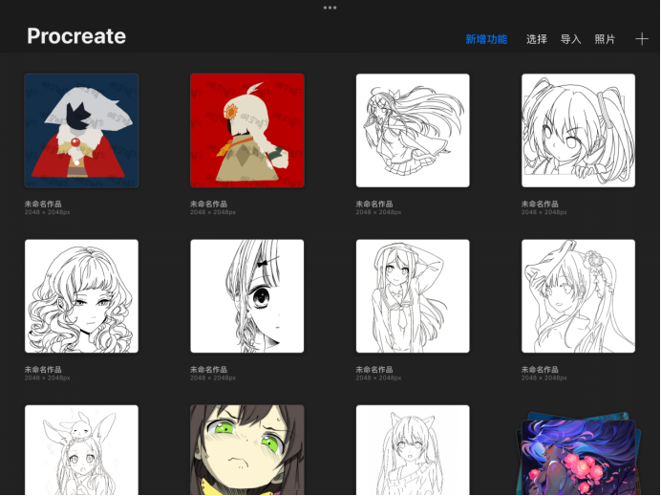The width and height of the screenshot is (661, 496).
Task: Open the cat-ears girl line art
Action: 413,450
